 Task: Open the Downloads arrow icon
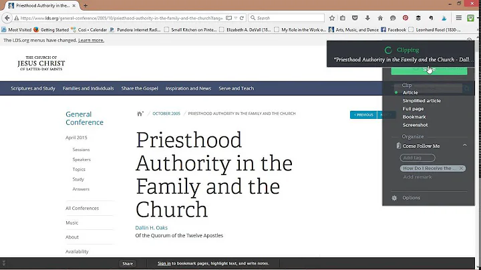tap(367, 18)
